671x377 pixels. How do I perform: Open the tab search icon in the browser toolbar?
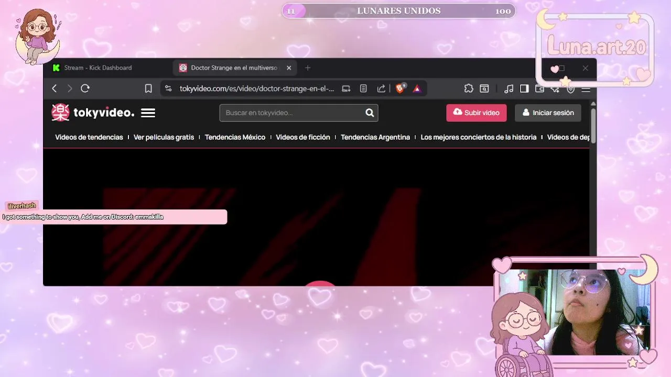click(484, 88)
